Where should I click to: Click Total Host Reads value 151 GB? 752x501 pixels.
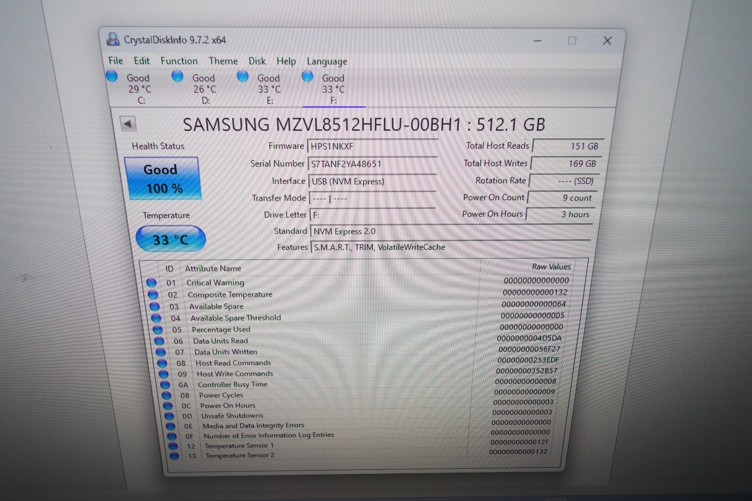tap(568, 146)
